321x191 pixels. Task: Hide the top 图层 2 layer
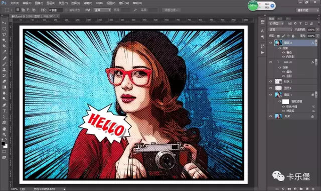point(270,42)
